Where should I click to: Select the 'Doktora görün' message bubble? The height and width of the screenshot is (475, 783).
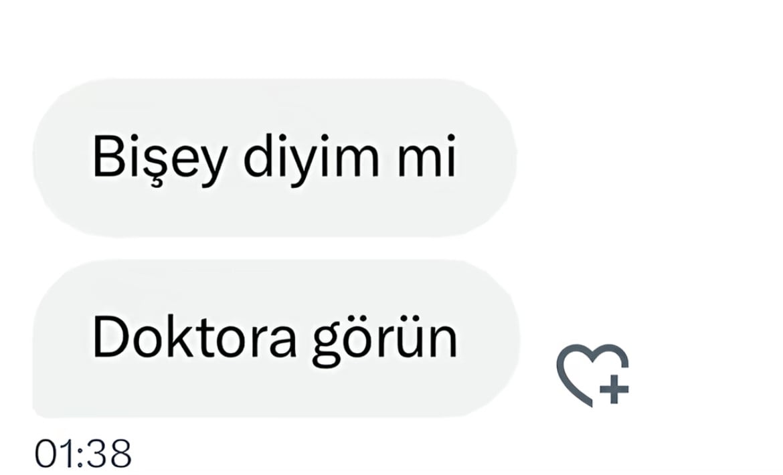pyautogui.click(x=276, y=339)
